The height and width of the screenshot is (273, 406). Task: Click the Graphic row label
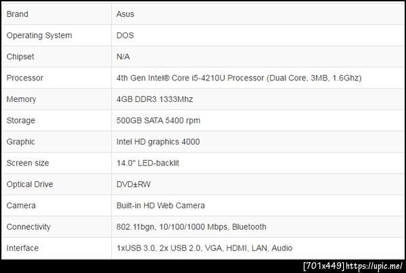(20, 142)
